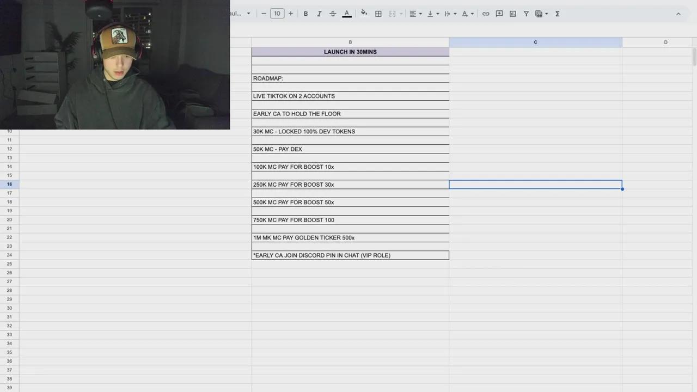Increase font size with plus button

[x=290, y=14]
